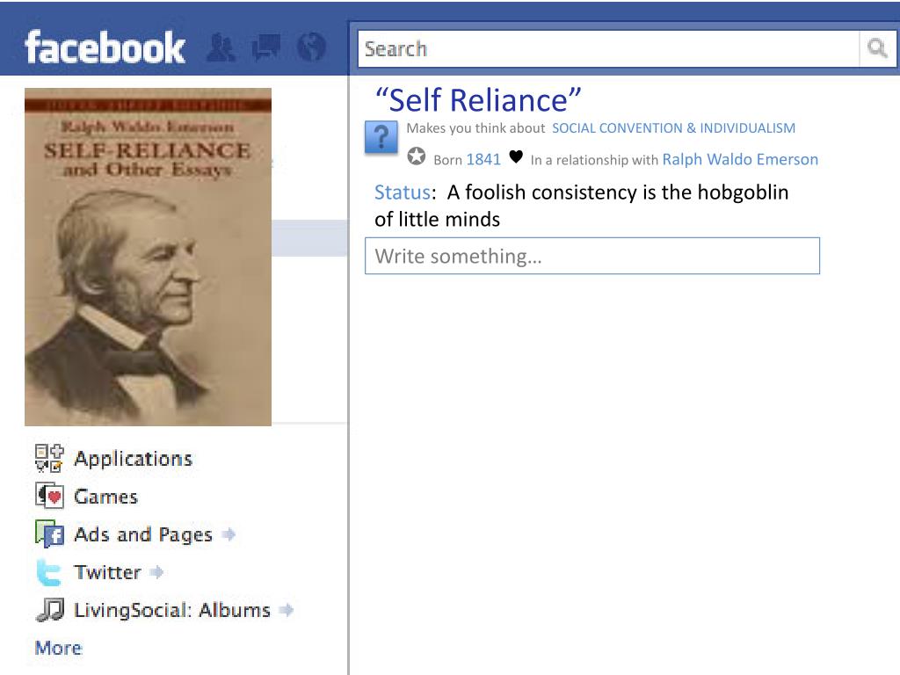Screen dimensions: 900x675
Task: Click "In a relationship with" text
Action: click(594, 160)
